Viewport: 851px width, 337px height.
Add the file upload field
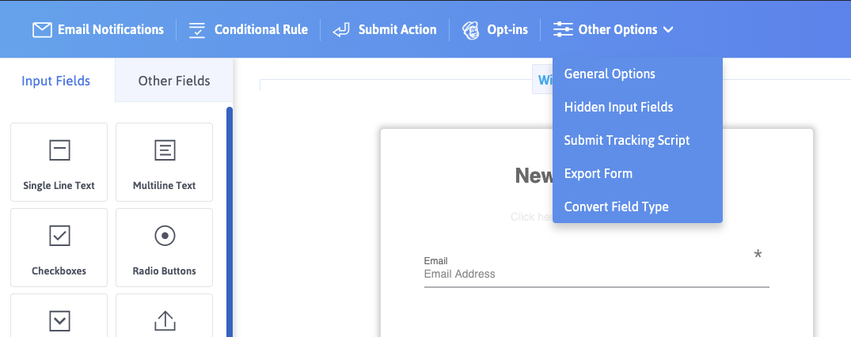point(164,316)
